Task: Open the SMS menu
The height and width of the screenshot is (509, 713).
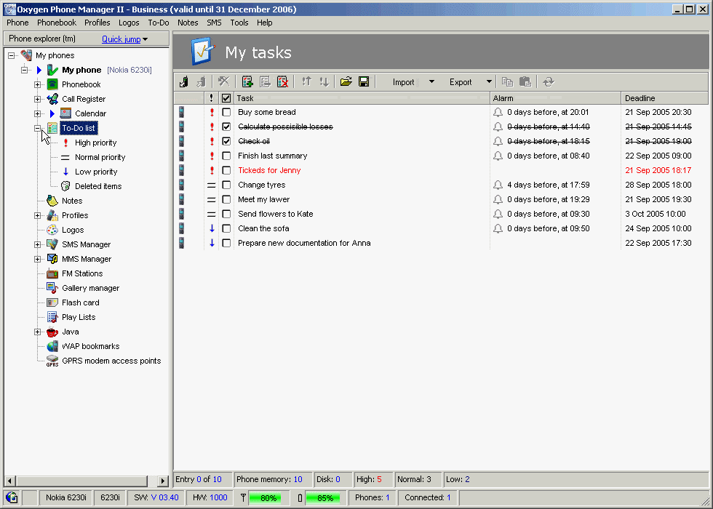Action: click(214, 23)
